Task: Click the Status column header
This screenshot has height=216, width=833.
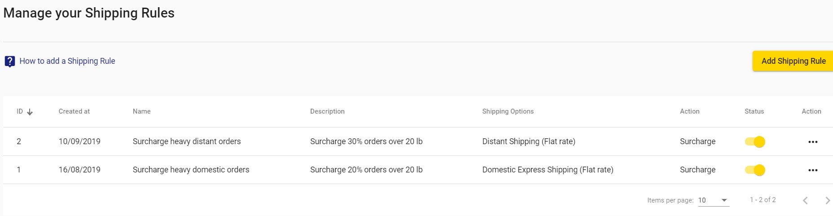Action: [754, 111]
